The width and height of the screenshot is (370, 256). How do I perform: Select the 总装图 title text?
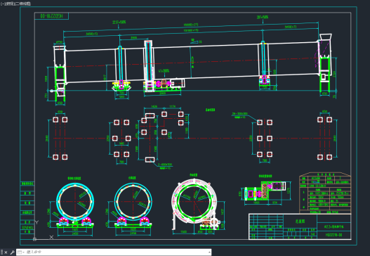(300, 222)
